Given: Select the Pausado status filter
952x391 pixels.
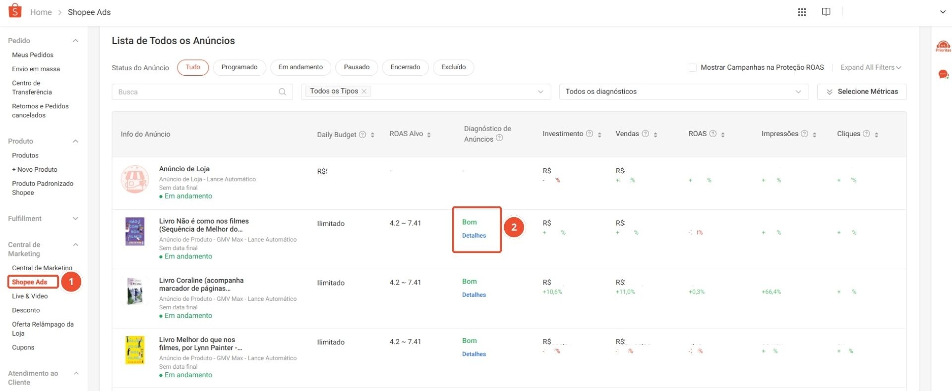Looking at the screenshot, I should [x=357, y=67].
